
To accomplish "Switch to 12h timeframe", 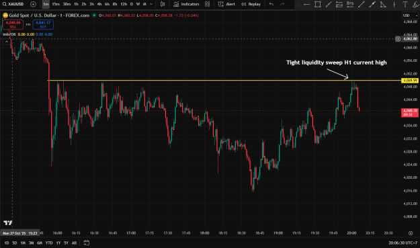I will click(124, 4).
